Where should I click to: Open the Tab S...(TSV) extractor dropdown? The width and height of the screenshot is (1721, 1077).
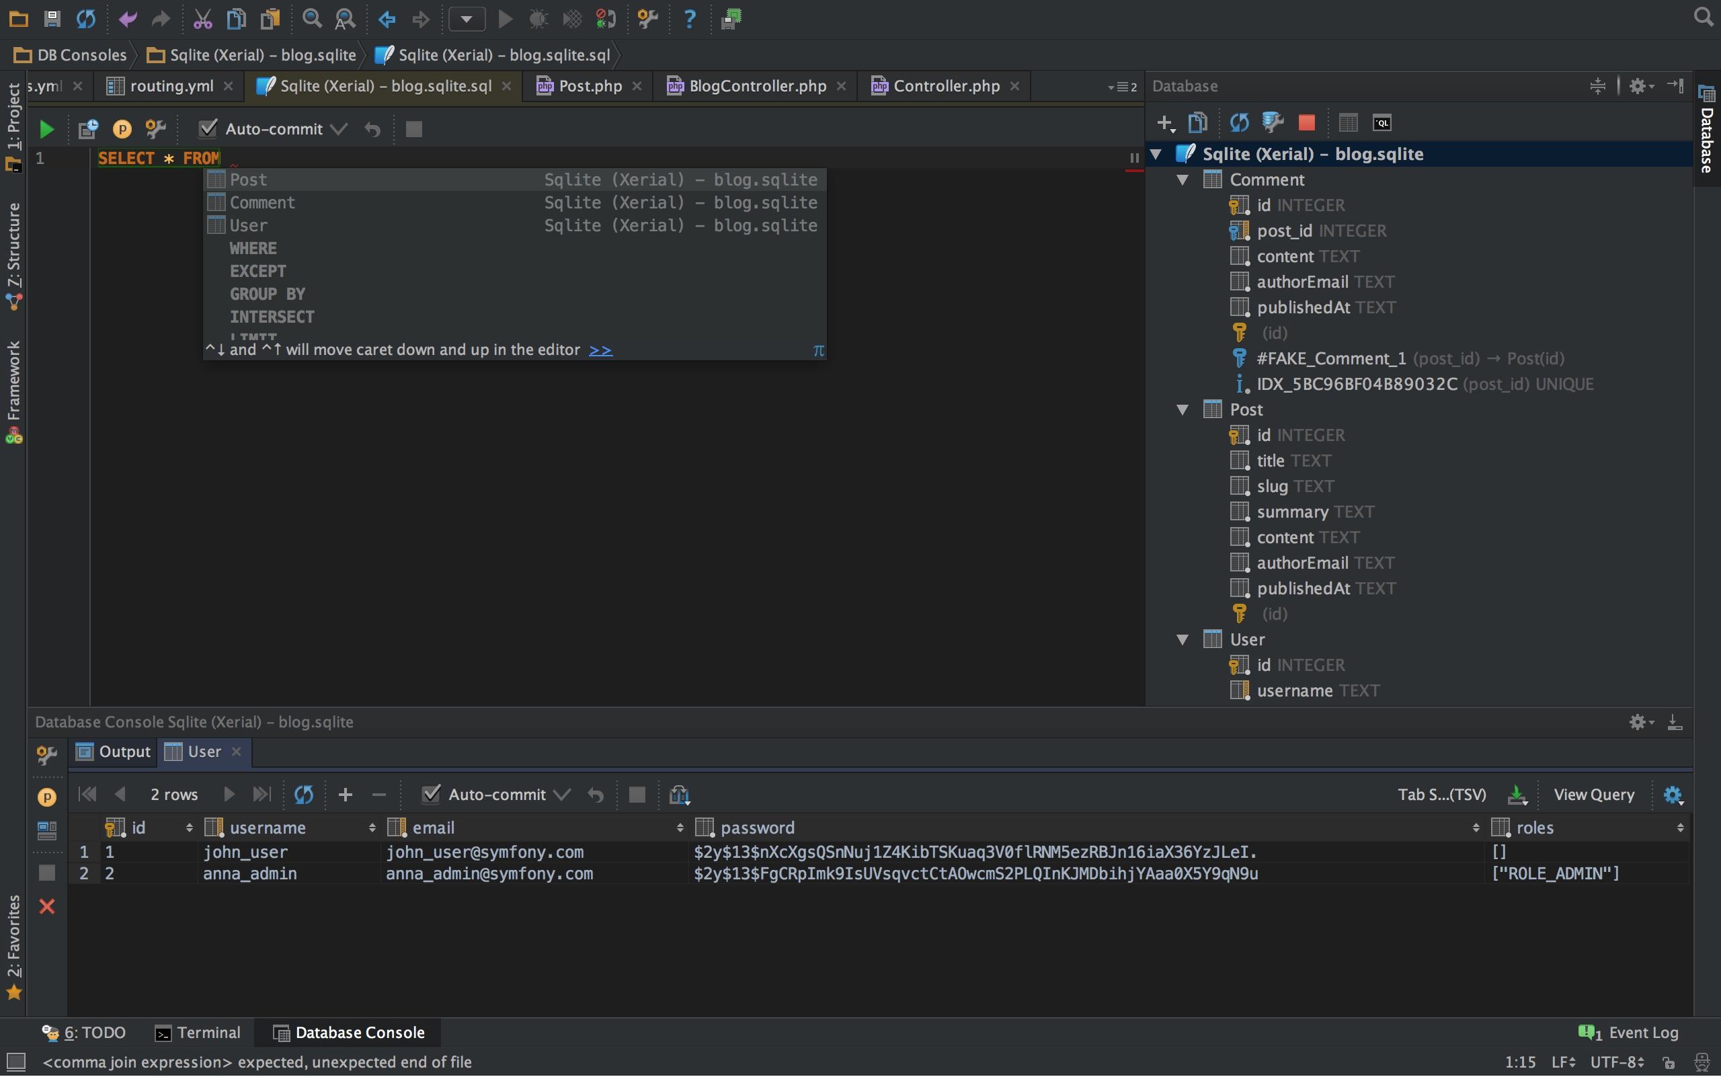tap(1441, 794)
